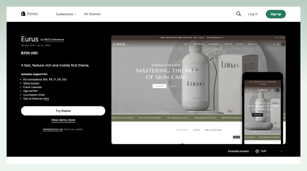The image size is (307, 171).
Task: Click the 'Countdown timer' feature item
Action: point(34,95)
